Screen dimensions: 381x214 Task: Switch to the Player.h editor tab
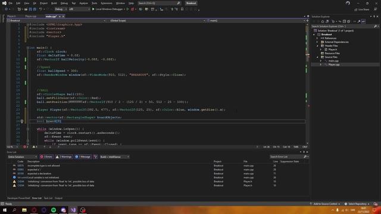(x=11, y=16)
